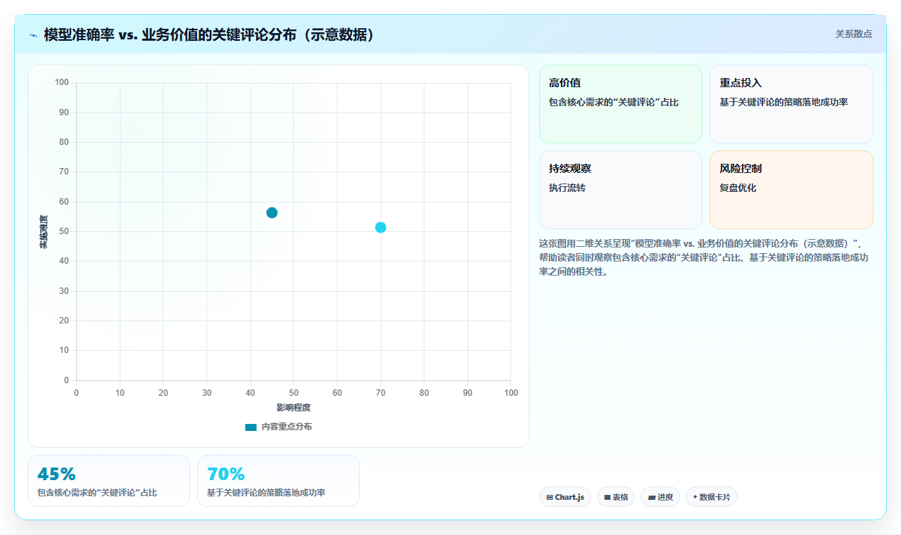This screenshot has height=535, width=901.
Task: Open the 持续观察 quadrant card
Action: pyautogui.click(x=621, y=190)
